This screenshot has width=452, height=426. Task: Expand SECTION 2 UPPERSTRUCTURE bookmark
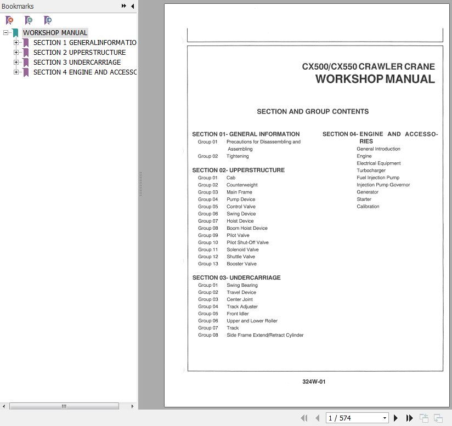[x=16, y=53]
